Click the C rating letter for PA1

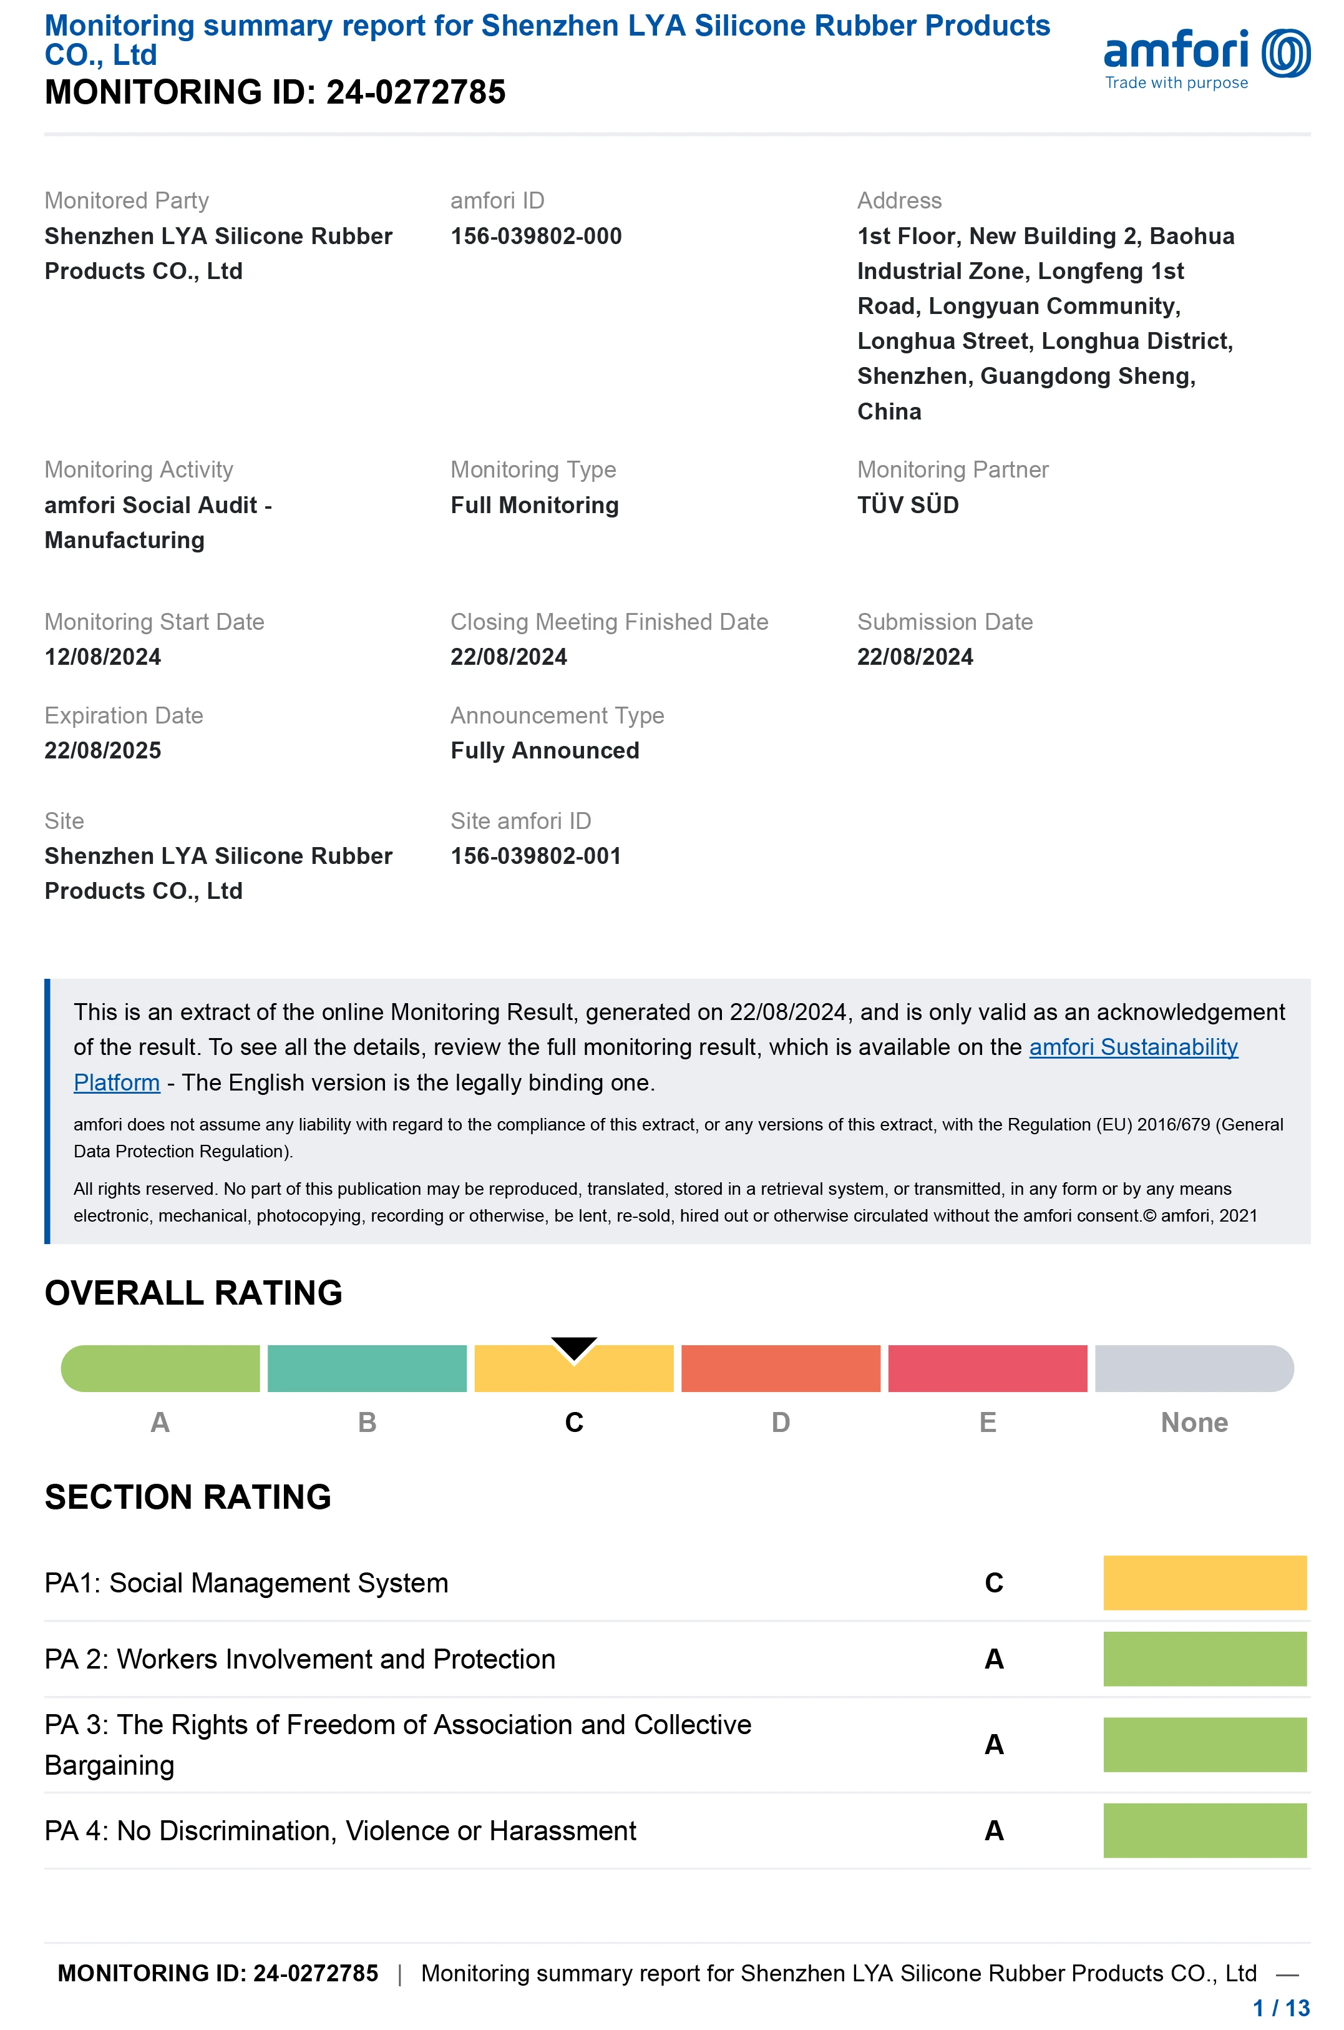tap(993, 1582)
